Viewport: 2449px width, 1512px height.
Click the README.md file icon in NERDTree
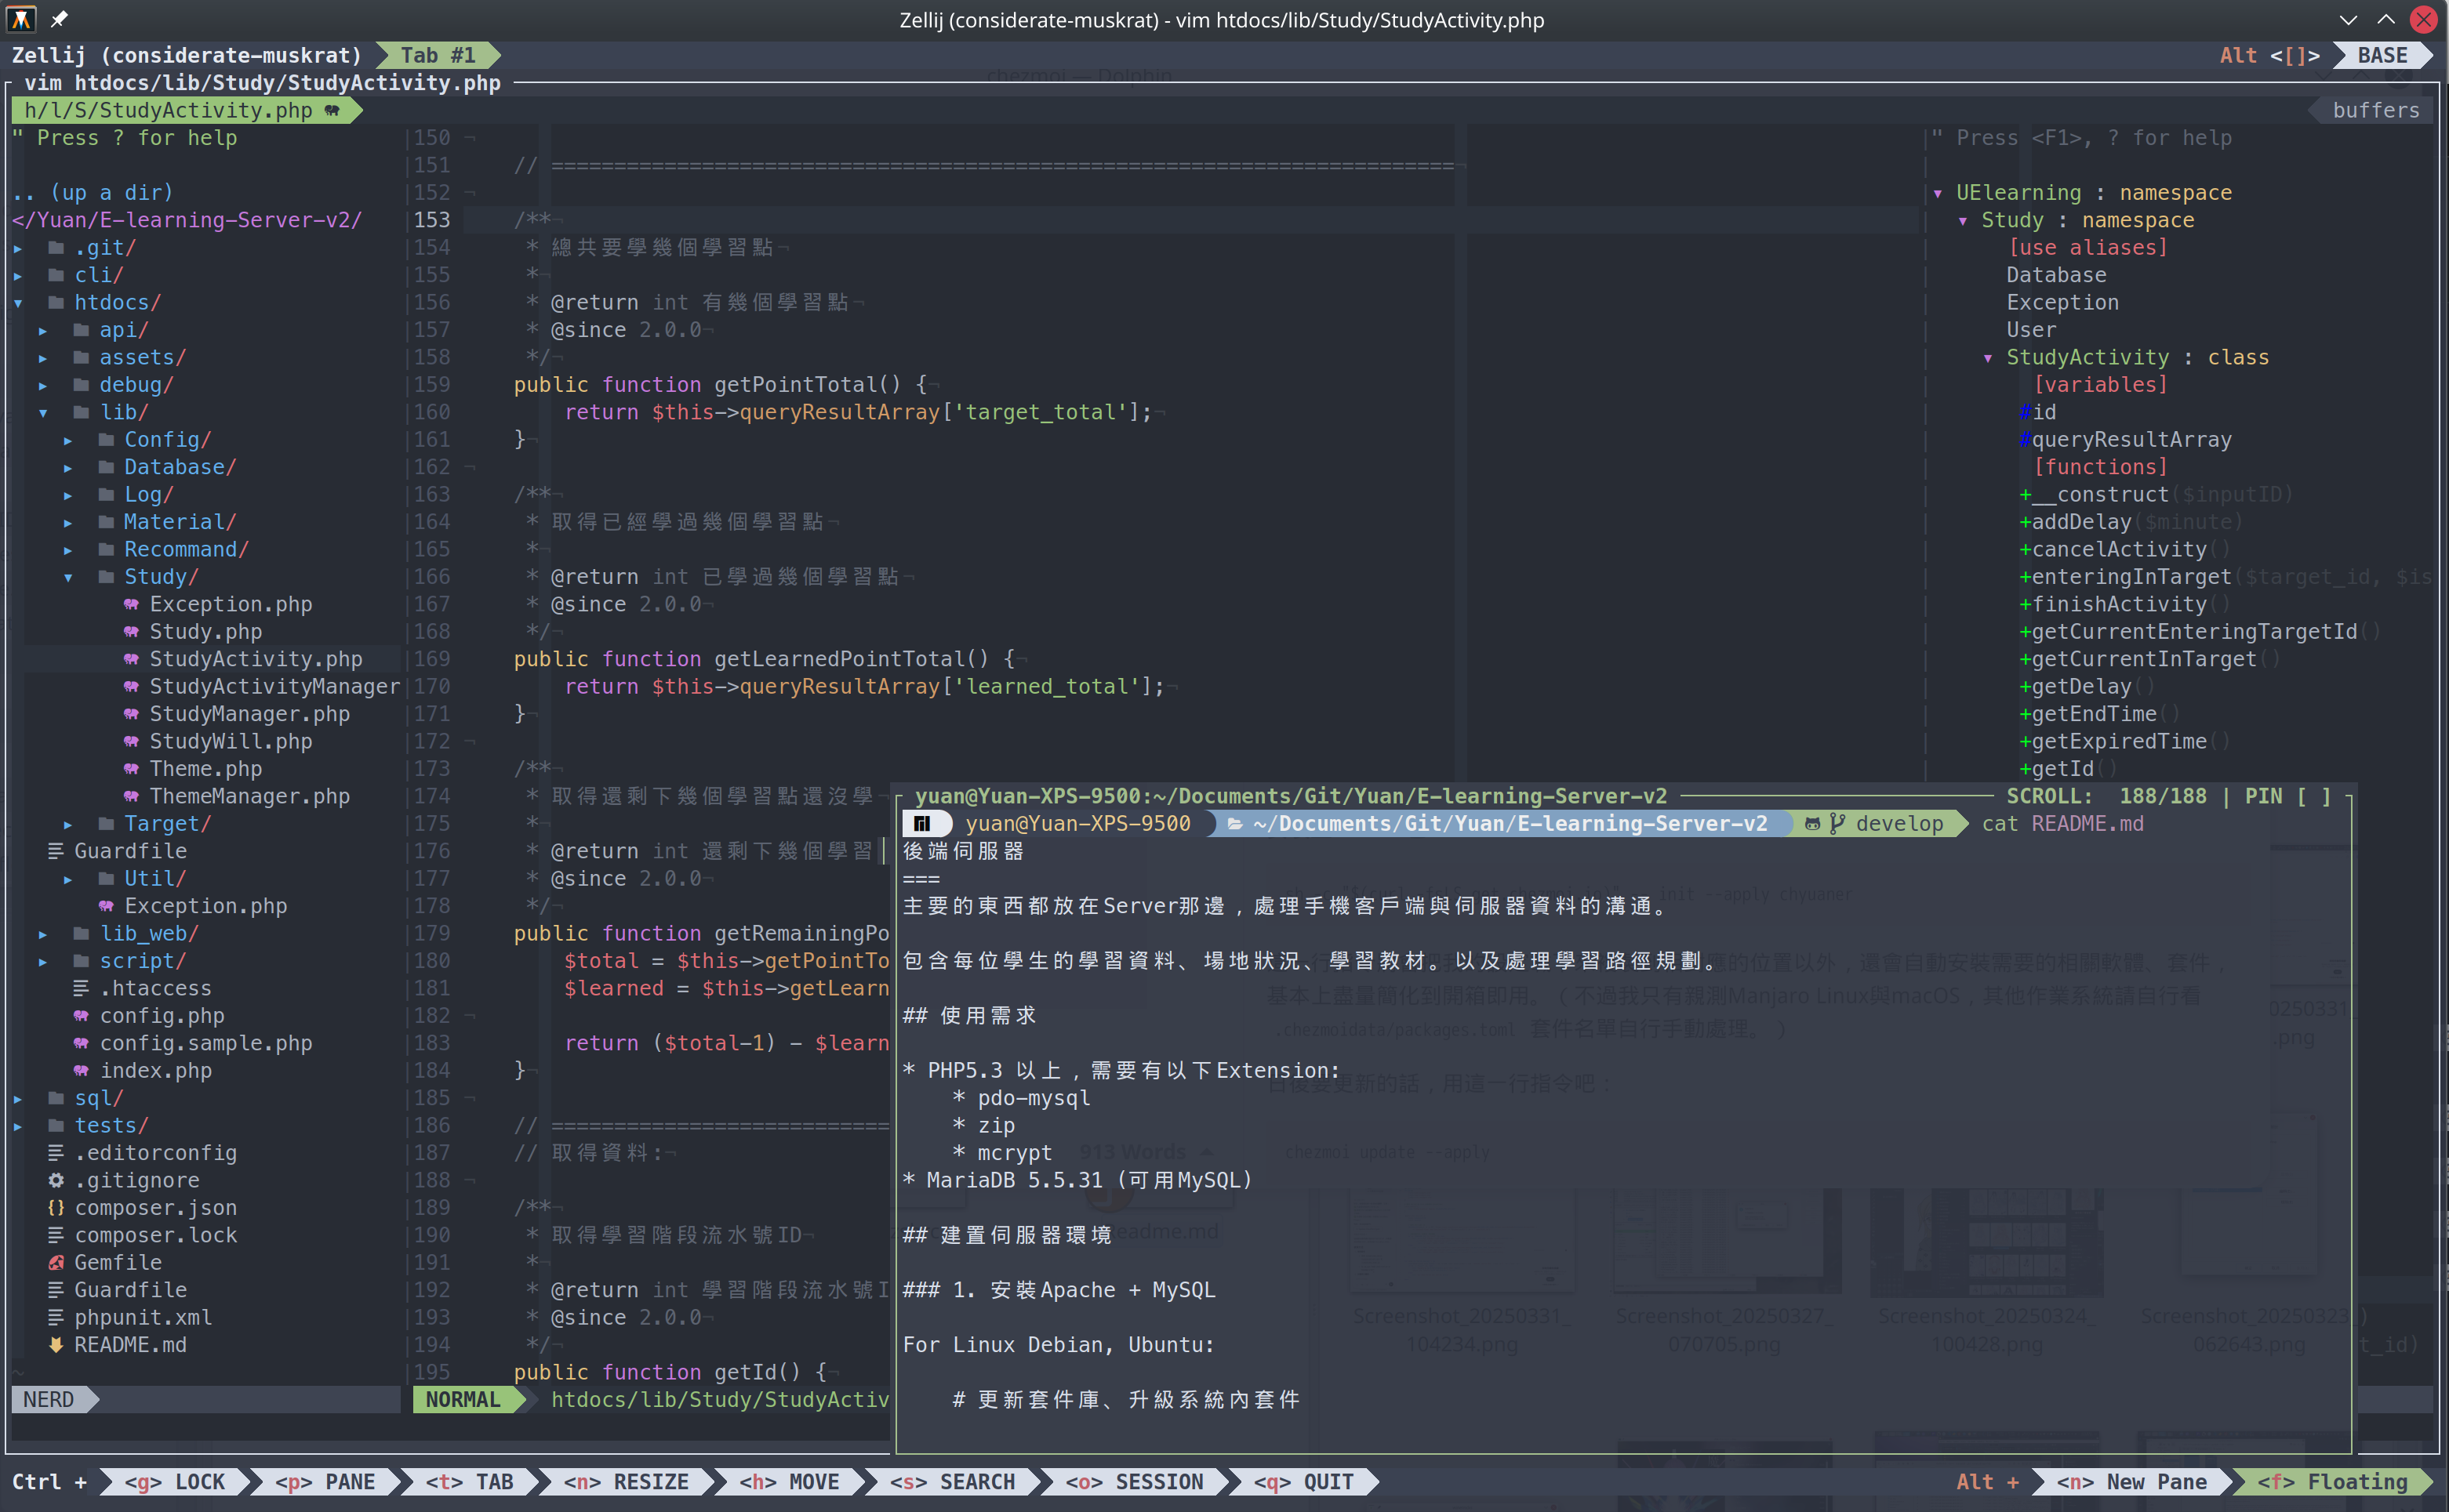pos(56,1345)
